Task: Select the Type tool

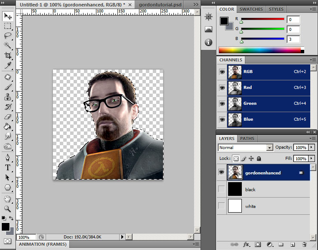Action: pos(8,168)
